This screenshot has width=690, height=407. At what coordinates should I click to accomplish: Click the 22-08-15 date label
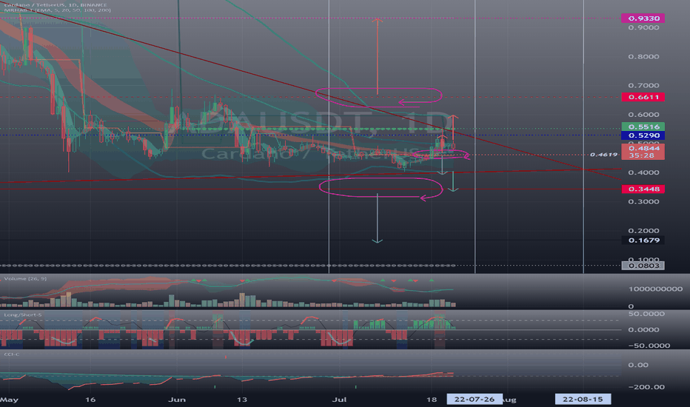(x=583, y=399)
